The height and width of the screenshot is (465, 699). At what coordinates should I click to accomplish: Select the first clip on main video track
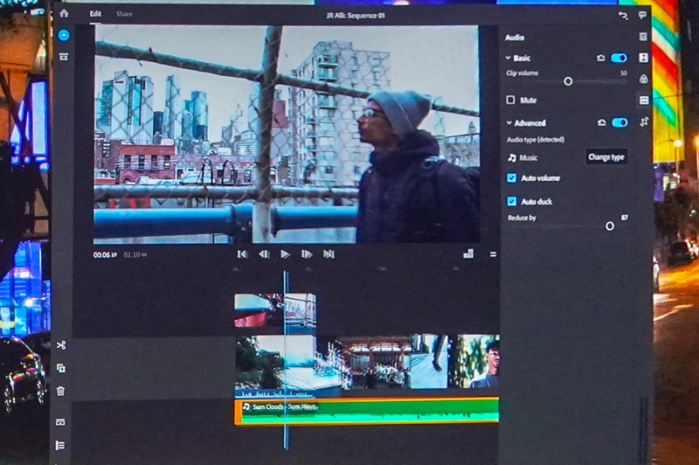(x=275, y=365)
